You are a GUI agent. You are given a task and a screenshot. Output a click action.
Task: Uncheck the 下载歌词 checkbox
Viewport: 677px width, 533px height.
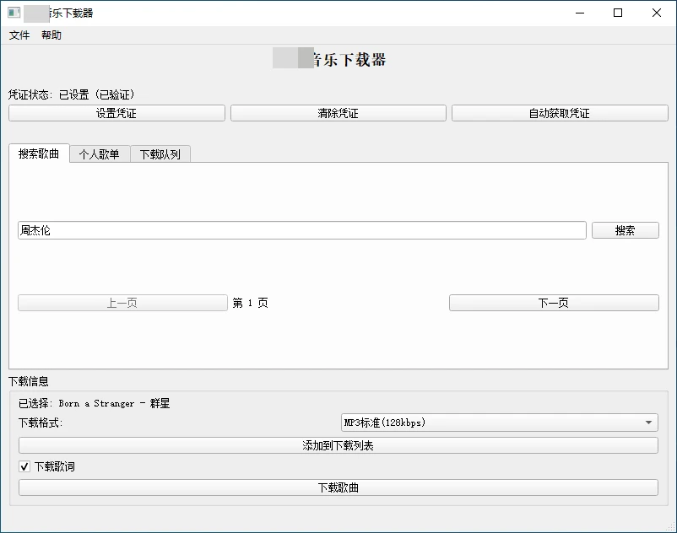point(24,466)
